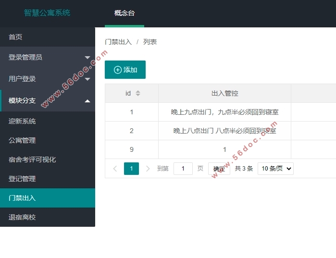Image resolution: width=336 pixels, height=258 pixels.
Task: Click the page number input field
Action: (183, 169)
